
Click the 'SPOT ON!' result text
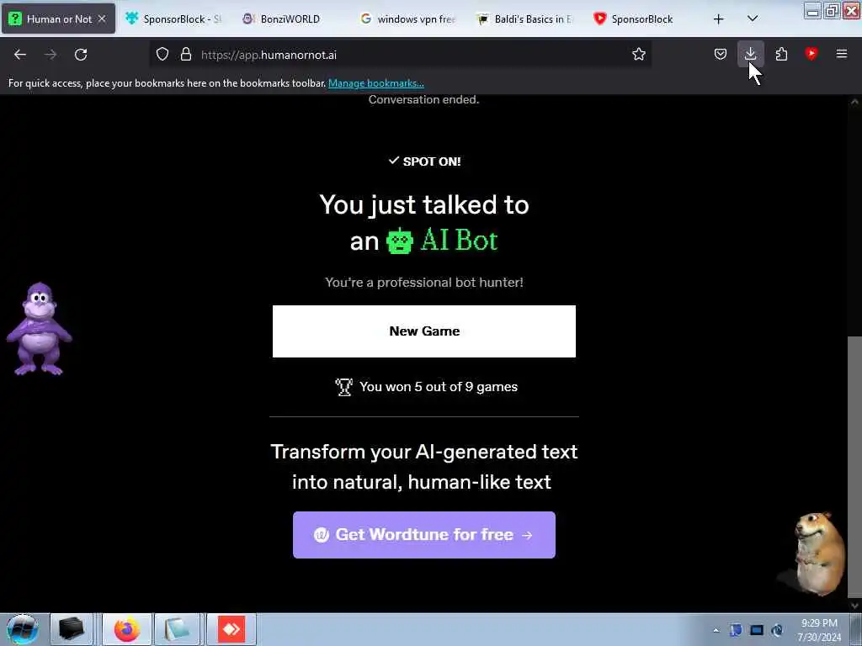coord(432,161)
